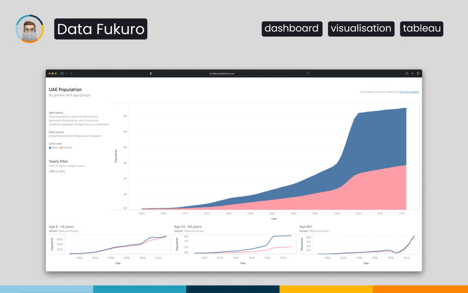Image resolution: width=468 pixels, height=293 pixels.
Task: Click the blue Male color swatch
Action: point(50,148)
